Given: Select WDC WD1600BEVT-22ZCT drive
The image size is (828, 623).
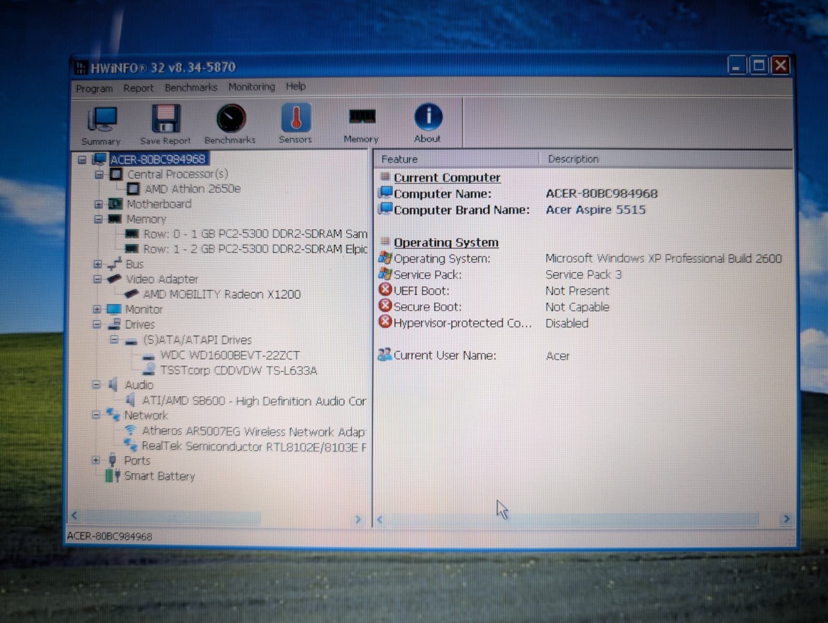Looking at the screenshot, I should pos(230,355).
